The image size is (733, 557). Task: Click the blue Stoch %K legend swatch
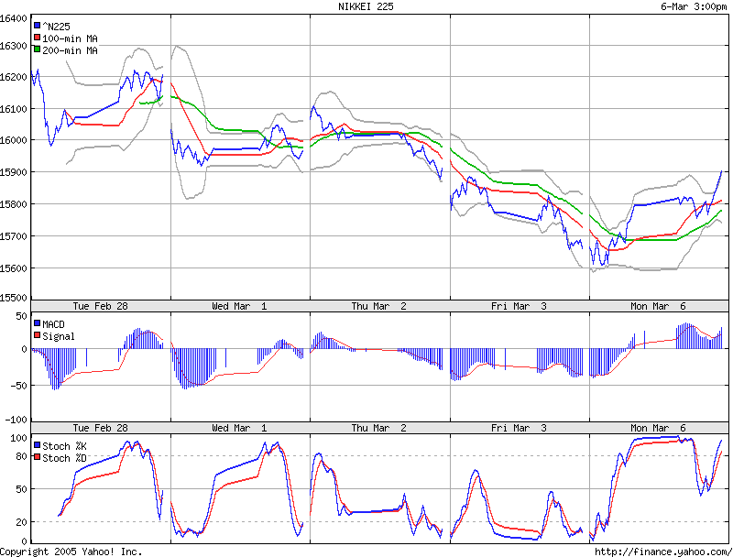(37, 445)
